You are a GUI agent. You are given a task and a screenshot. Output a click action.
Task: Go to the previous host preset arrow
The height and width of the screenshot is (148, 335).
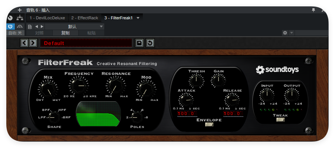(x=36, y=26)
